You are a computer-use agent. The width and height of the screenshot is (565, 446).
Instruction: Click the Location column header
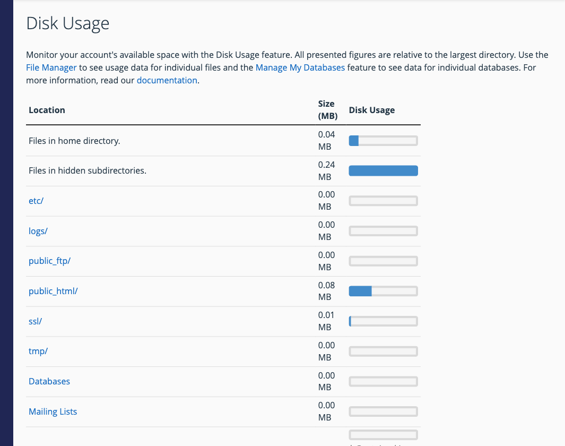click(47, 110)
